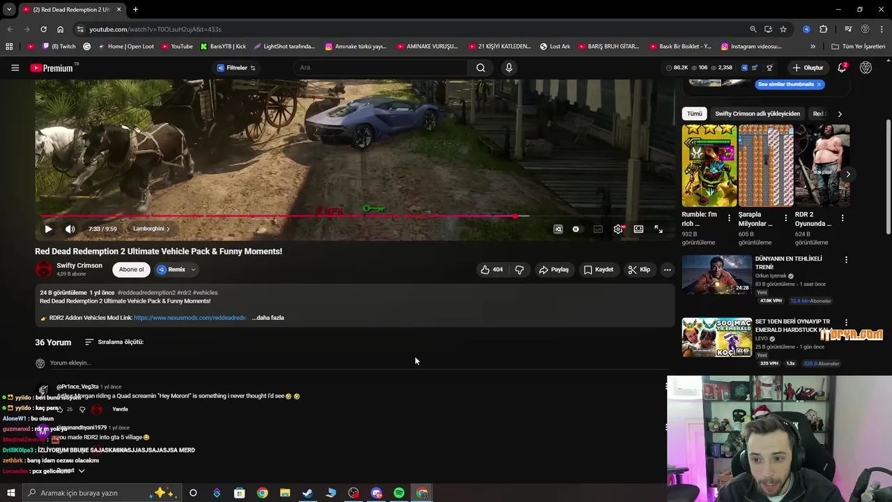Click the Windows taskbar search box
The image size is (892, 502).
pyautogui.click(x=102, y=493)
